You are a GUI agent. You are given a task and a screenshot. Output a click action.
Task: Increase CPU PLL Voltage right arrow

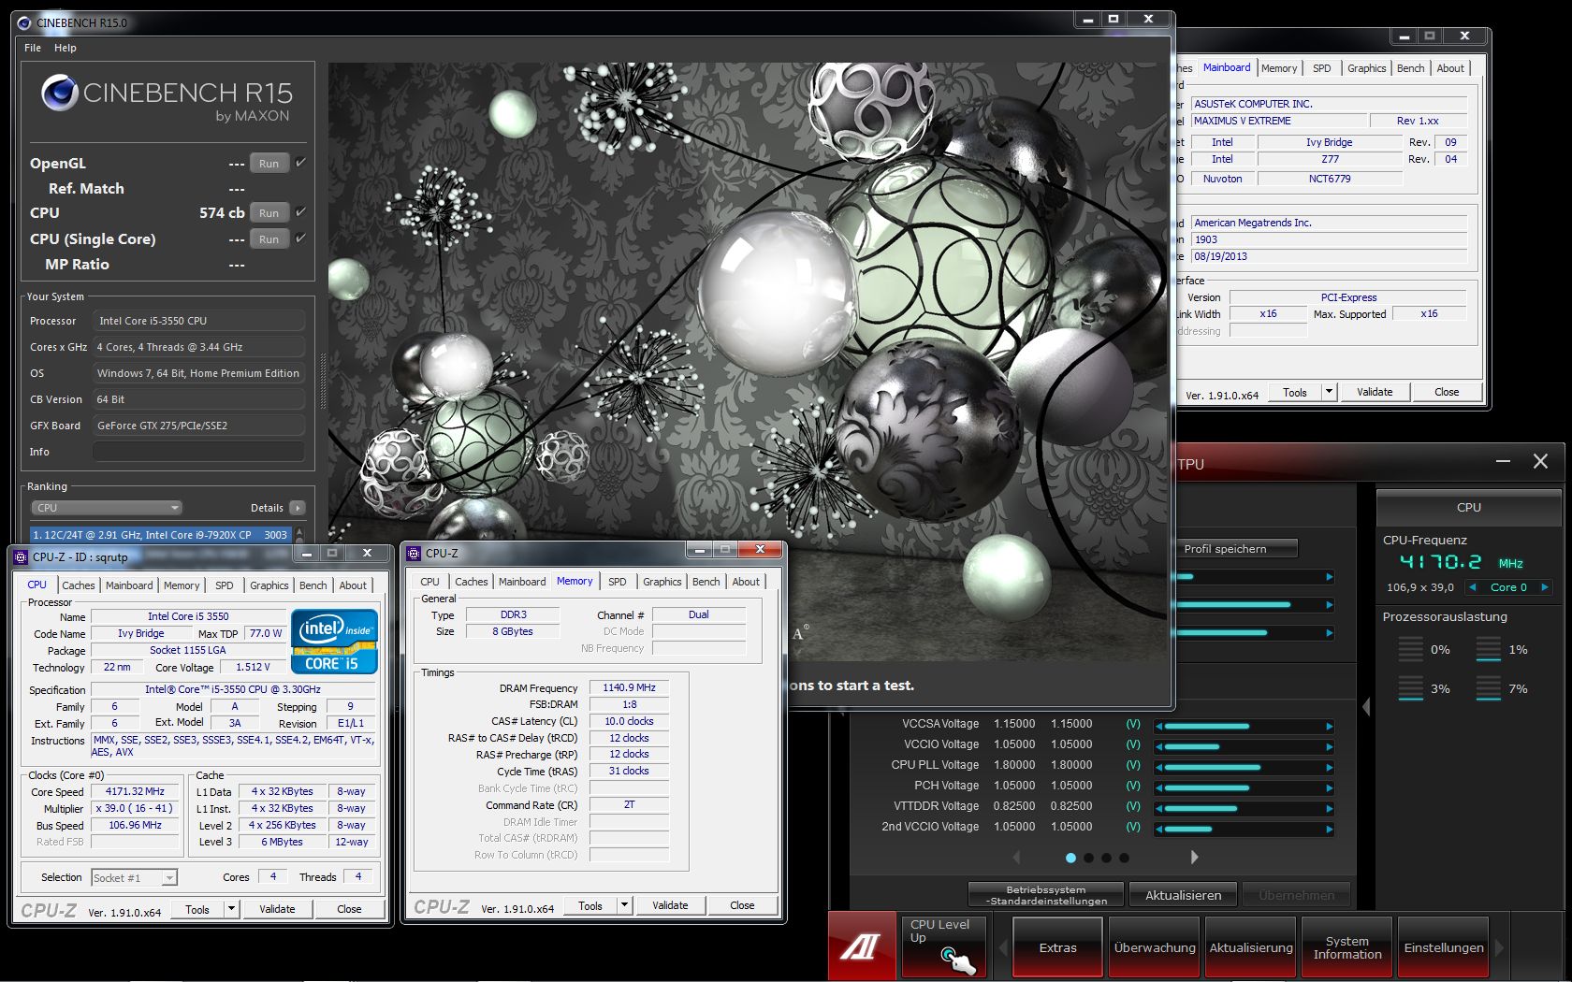1329,767
